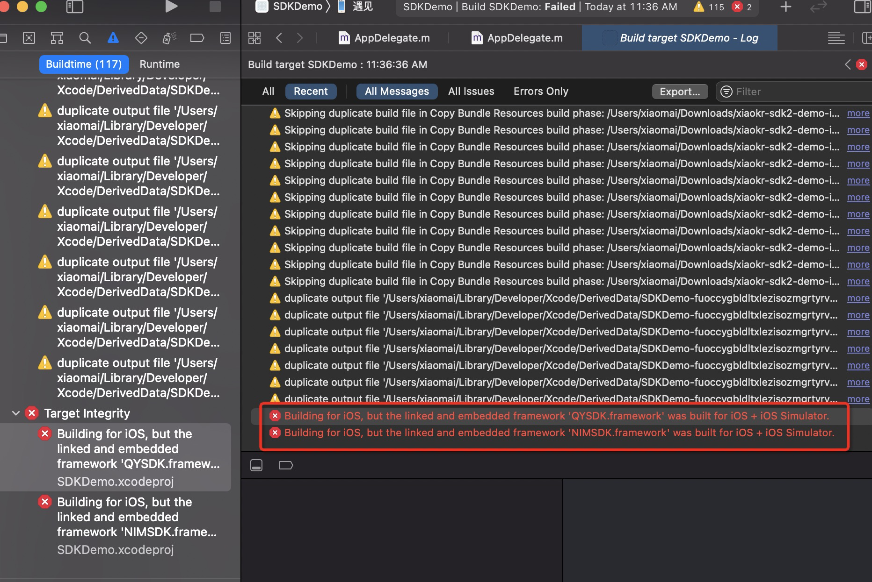Select NIMSDK.framework issue in navigator
Viewport: 872px width, 582px height.
(116, 525)
